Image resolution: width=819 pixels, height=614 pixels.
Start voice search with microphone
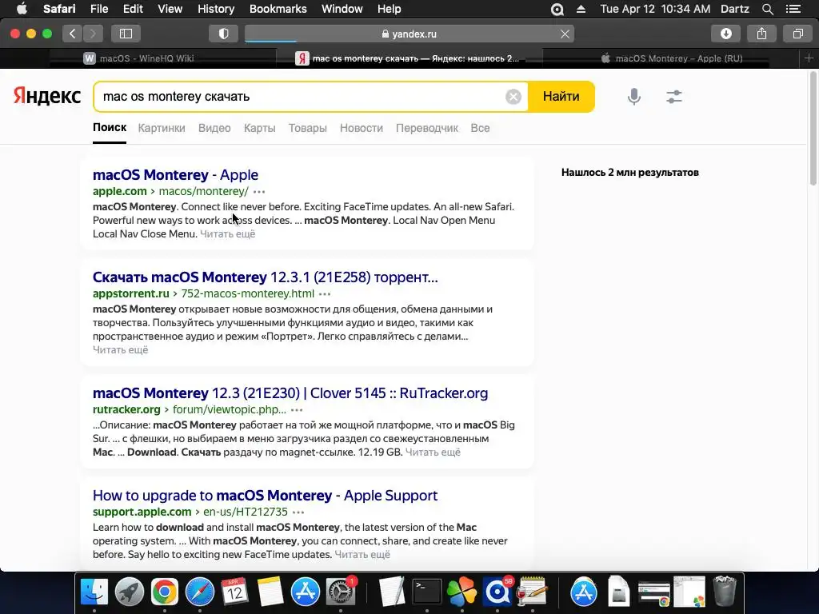[634, 97]
